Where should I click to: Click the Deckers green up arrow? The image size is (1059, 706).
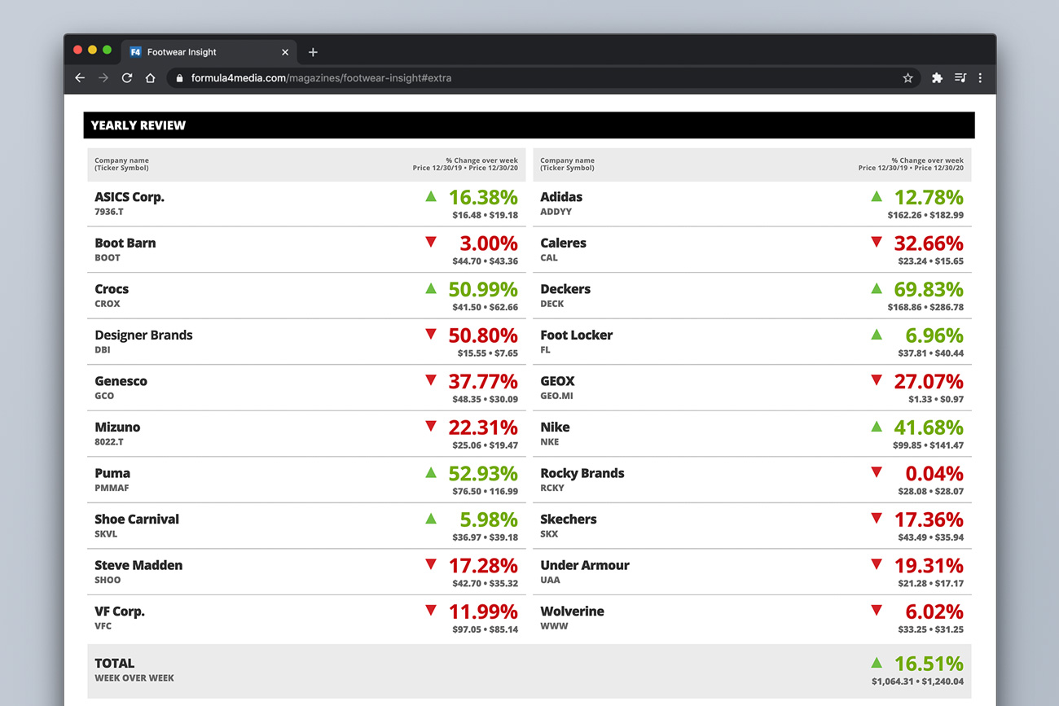[877, 288]
